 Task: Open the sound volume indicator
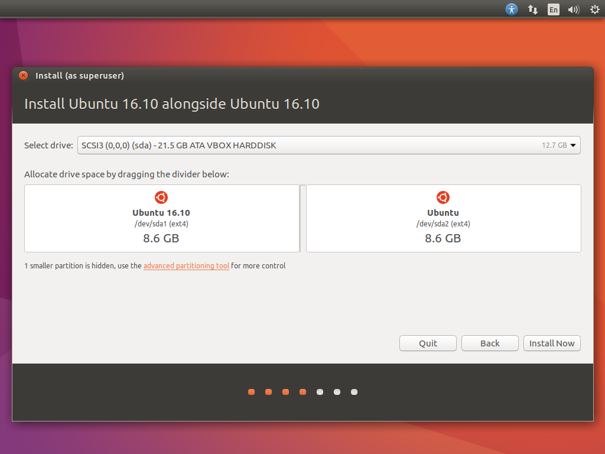click(x=573, y=9)
